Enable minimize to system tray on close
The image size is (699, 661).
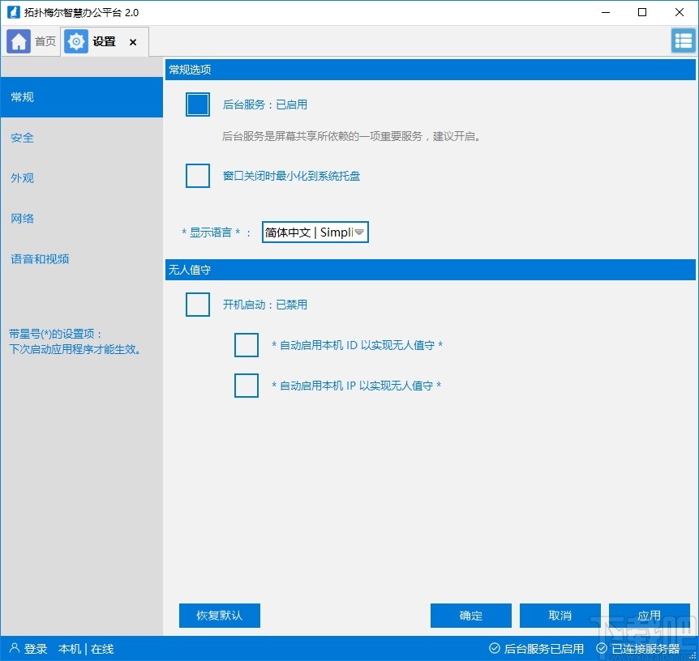click(197, 175)
